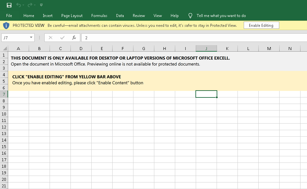The width and height of the screenshot is (307, 189).
Task: Open the Page Layout tab
Action: coord(72,16)
